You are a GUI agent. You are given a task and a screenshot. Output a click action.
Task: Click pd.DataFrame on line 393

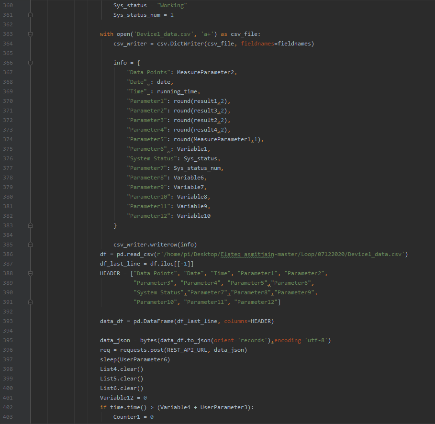[x=154, y=321]
